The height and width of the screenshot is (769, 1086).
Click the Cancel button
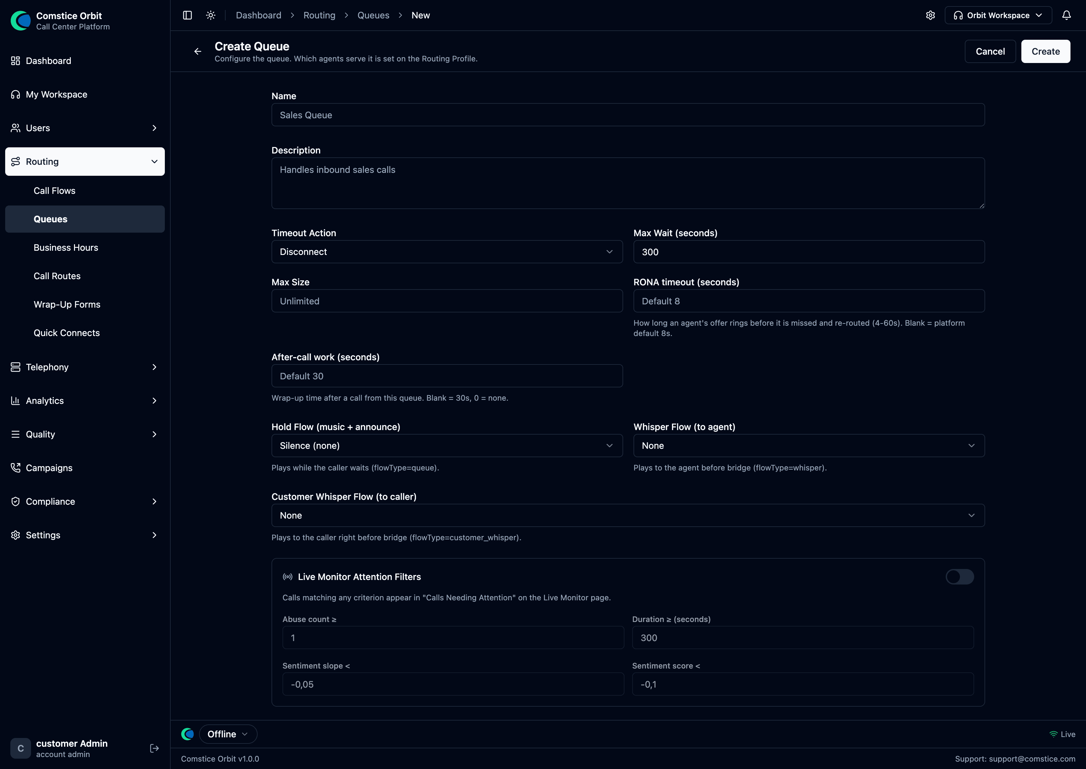click(990, 51)
